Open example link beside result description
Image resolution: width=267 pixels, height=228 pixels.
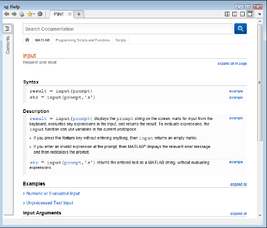(236, 118)
